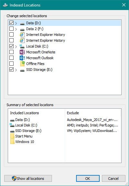
Task: Expand the Data (D:) tree node
Action: (16, 23)
